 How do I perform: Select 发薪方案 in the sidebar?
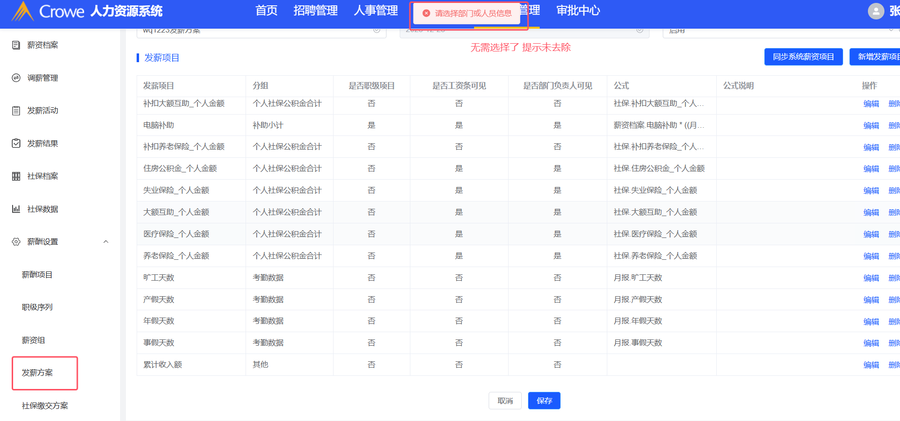click(37, 373)
